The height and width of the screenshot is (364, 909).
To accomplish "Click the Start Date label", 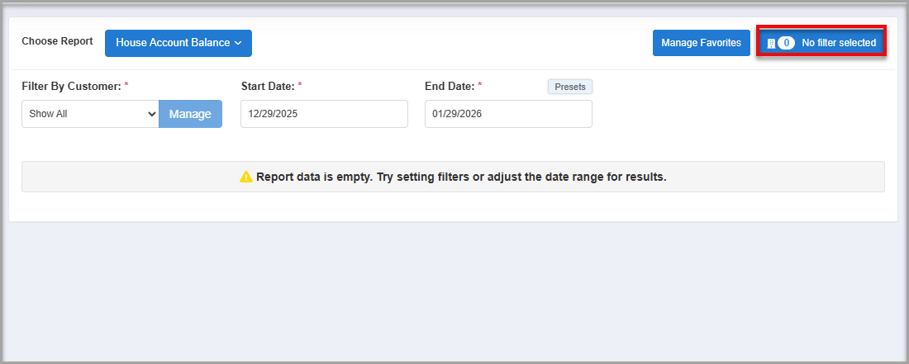I will (267, 86).
